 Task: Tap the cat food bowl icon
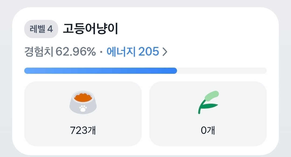83,103
